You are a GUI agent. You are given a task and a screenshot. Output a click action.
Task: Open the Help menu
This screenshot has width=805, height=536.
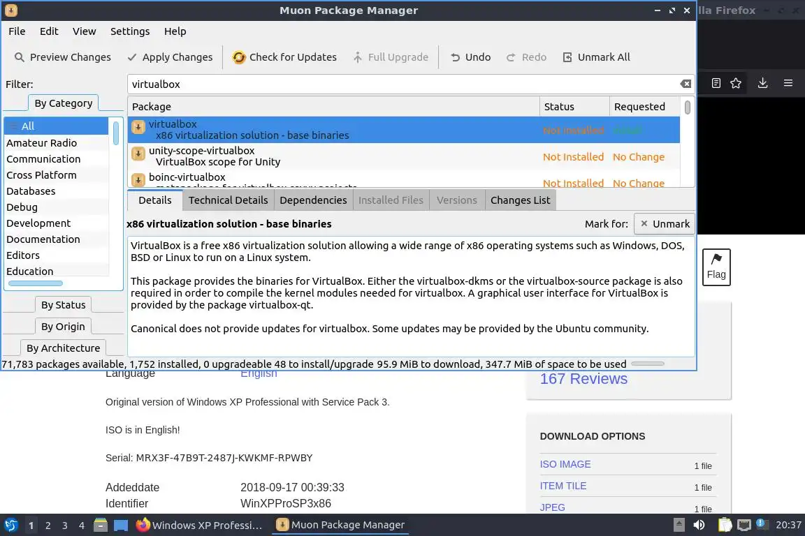pyautogui.click(x=175, y=31)
